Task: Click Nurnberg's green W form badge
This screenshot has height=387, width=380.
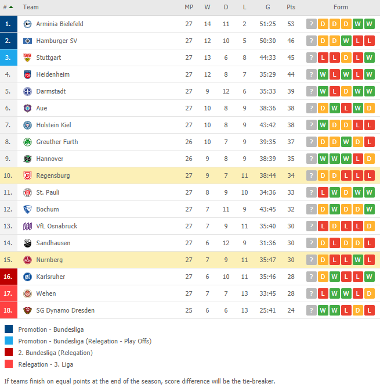Action: click(357, 260)
